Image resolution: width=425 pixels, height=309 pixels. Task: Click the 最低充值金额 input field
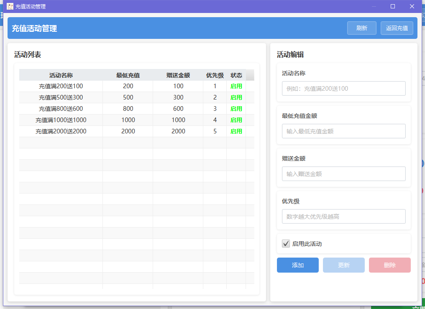[x=343, y=131]
